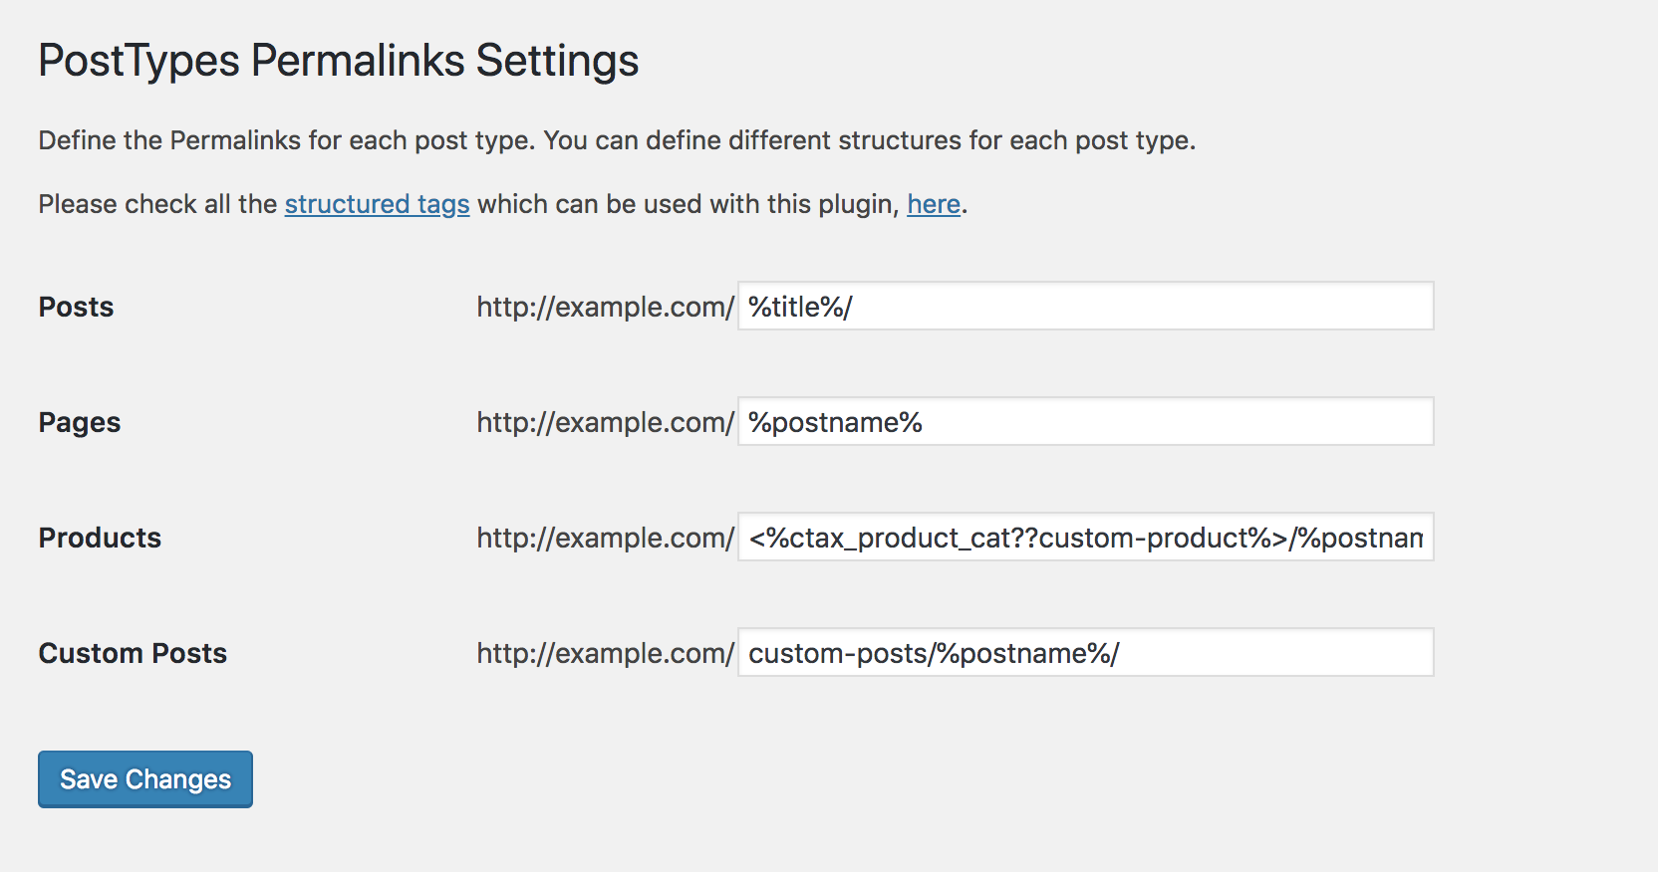Click the Save Changes button
The height and width of the screenshot is (872, 1658).
point(145,779)
